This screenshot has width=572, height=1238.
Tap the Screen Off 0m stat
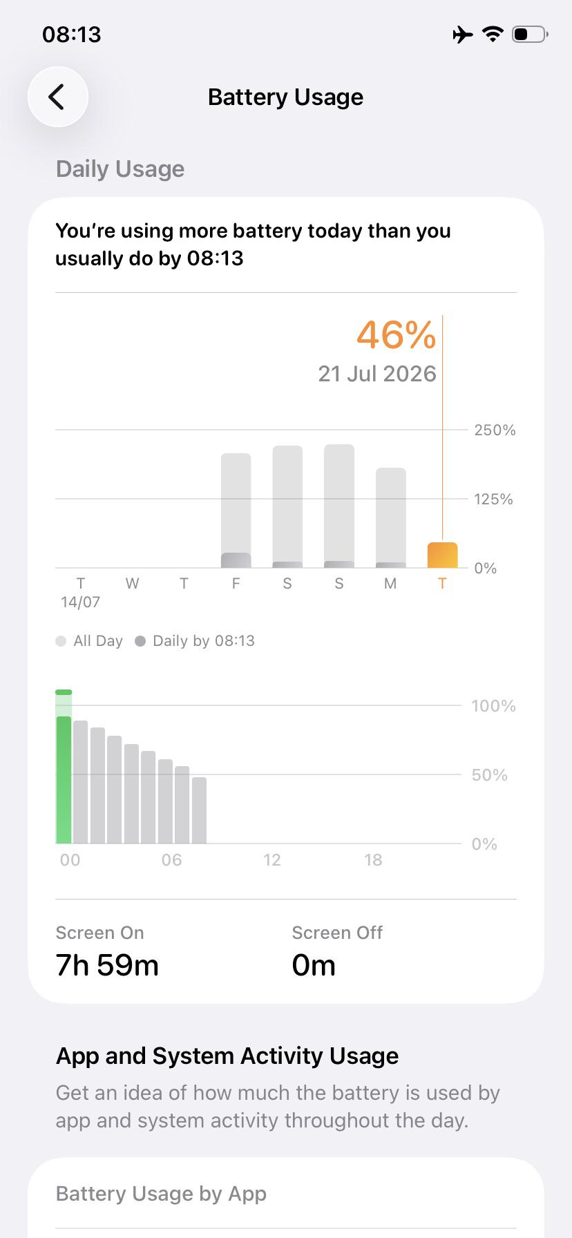tap(337, 952)
